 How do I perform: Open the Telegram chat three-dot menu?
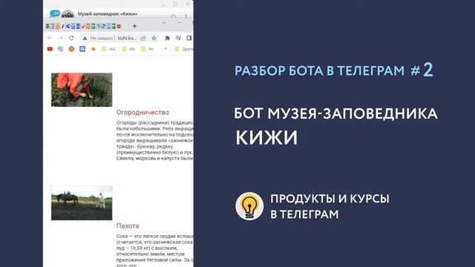[x=186, y=16]
